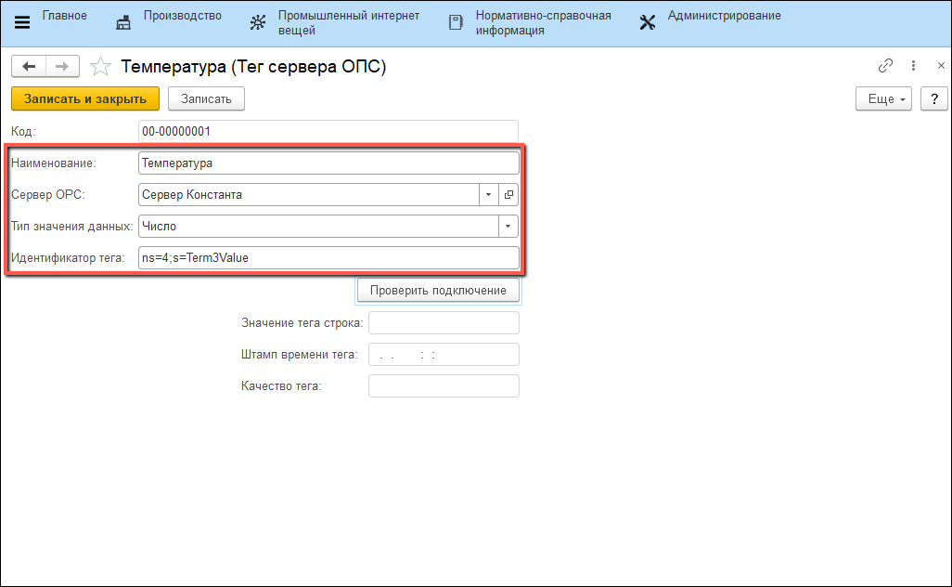The height and width of the screenshot is (587, 952).
Task: Click the forward navigation arrow
Action: 62,67
